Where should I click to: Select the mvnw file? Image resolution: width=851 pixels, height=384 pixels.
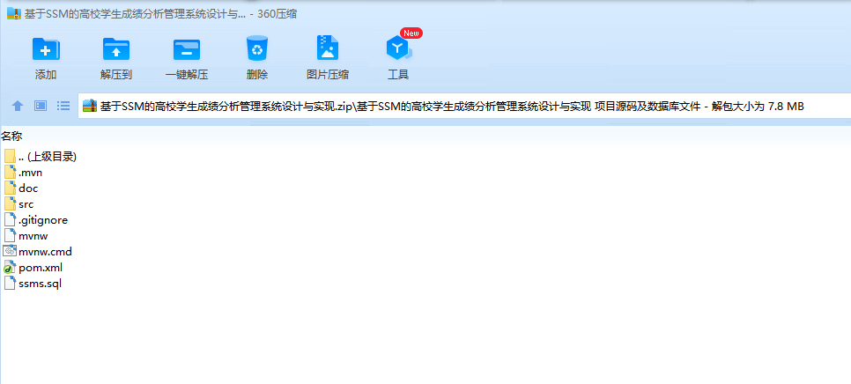(26, 235)
